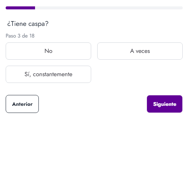The width and height of the screenshot is (188, 179).
Task: Click the unfilled gray progress bar portion
Action: tap(109, 8)
